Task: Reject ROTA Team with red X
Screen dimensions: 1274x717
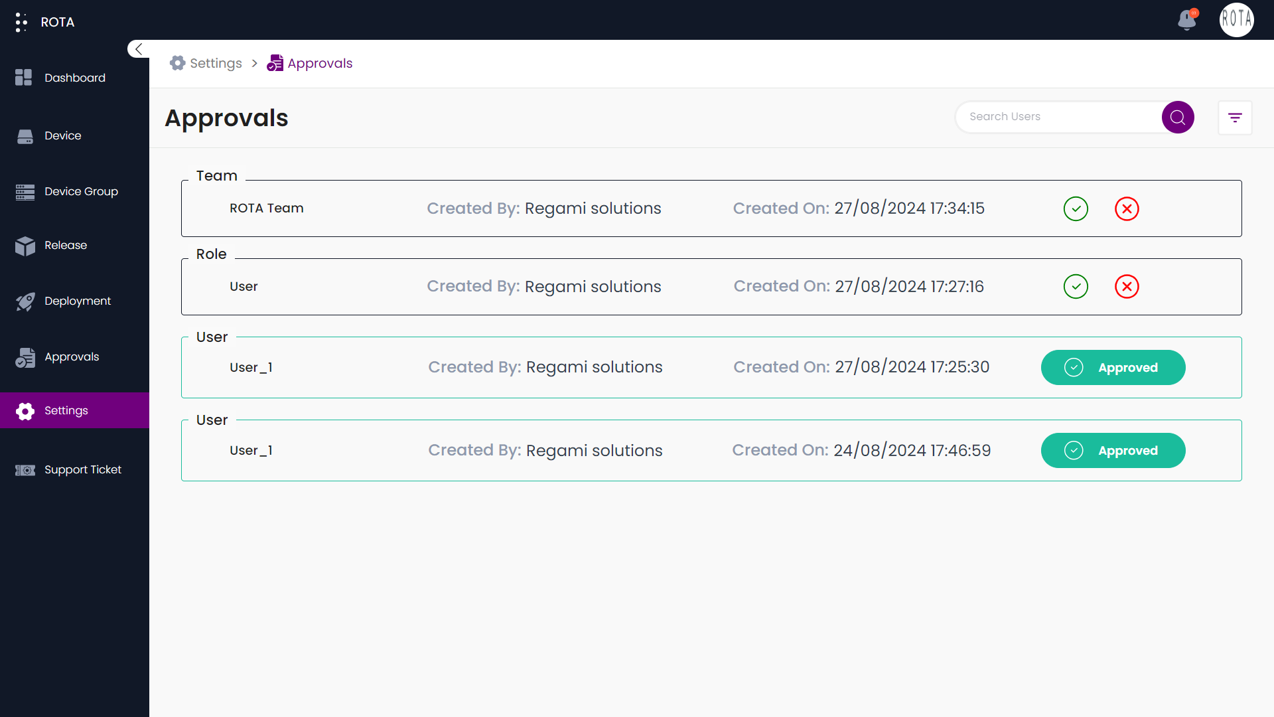Action: pyautogui.click(x=1127, y=209)
